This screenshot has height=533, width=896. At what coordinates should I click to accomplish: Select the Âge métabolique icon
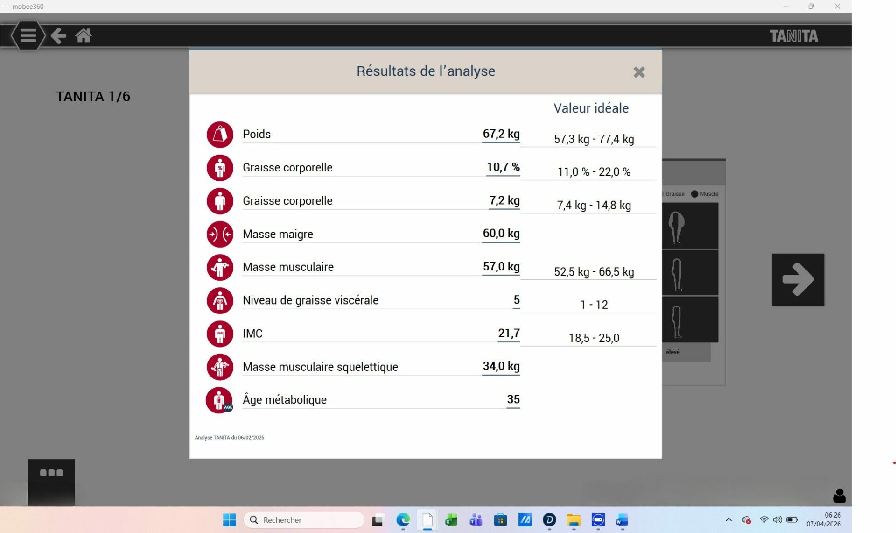(x=219, y=400)
